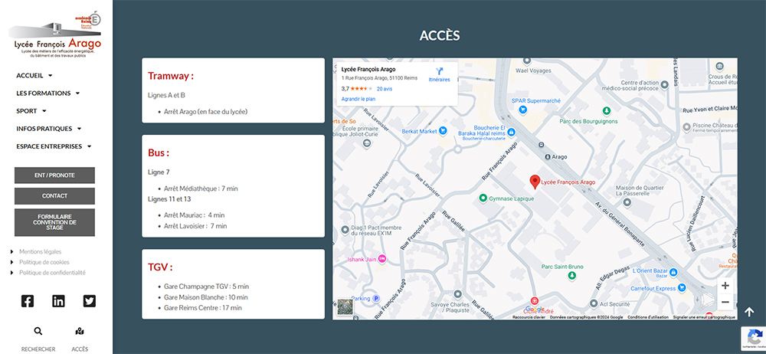Click the "Arrêt Médiathèque : 7 min" text

pos(201,188)
